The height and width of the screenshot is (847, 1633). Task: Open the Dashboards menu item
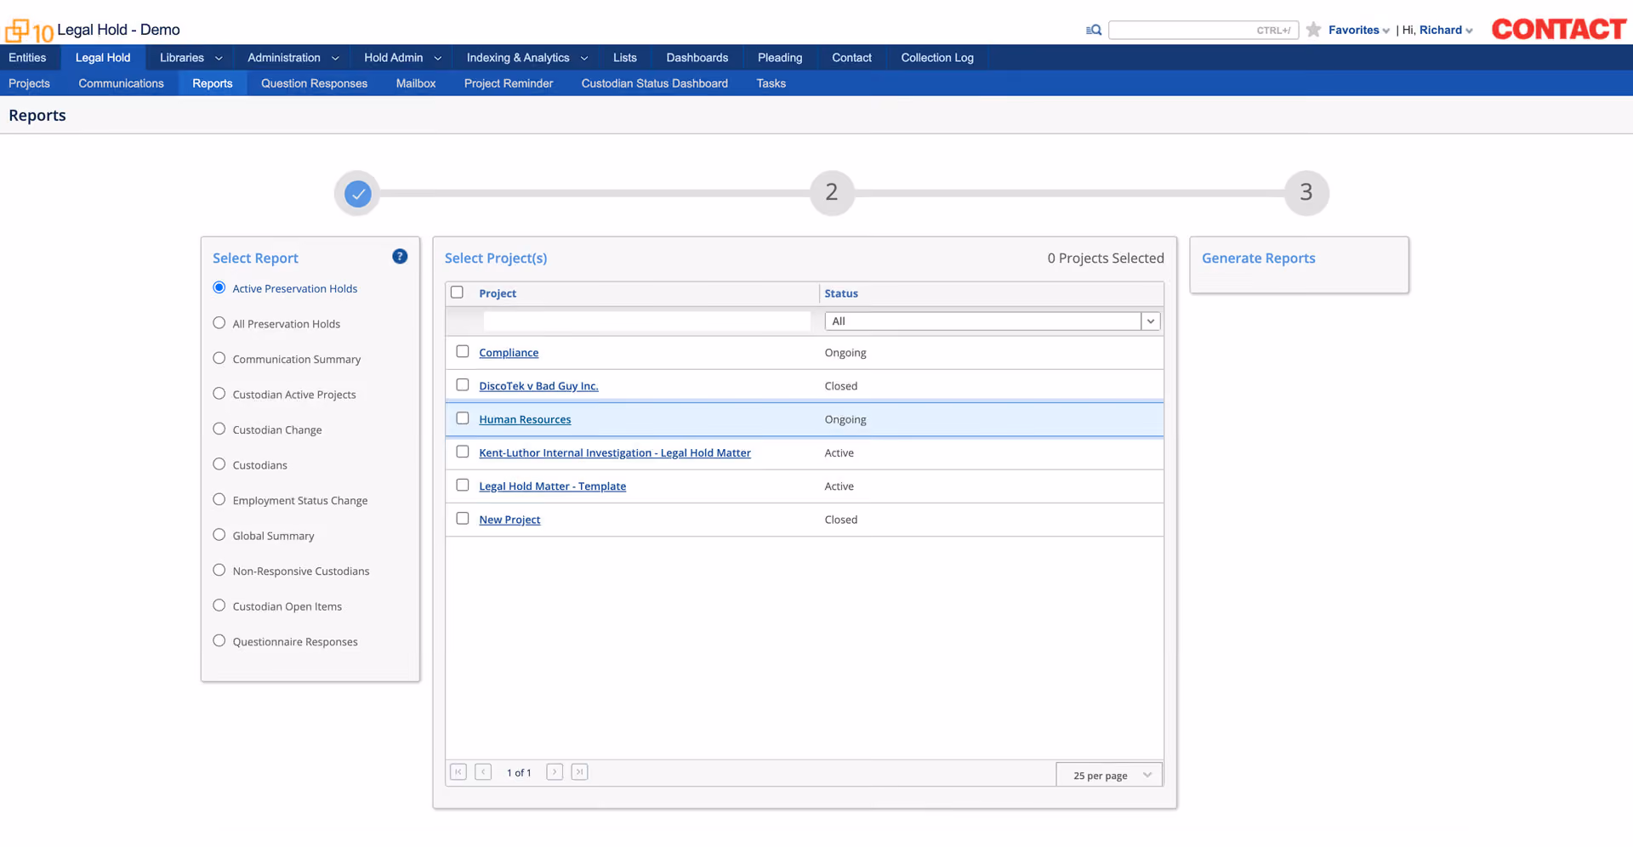[x=697, y=58]
